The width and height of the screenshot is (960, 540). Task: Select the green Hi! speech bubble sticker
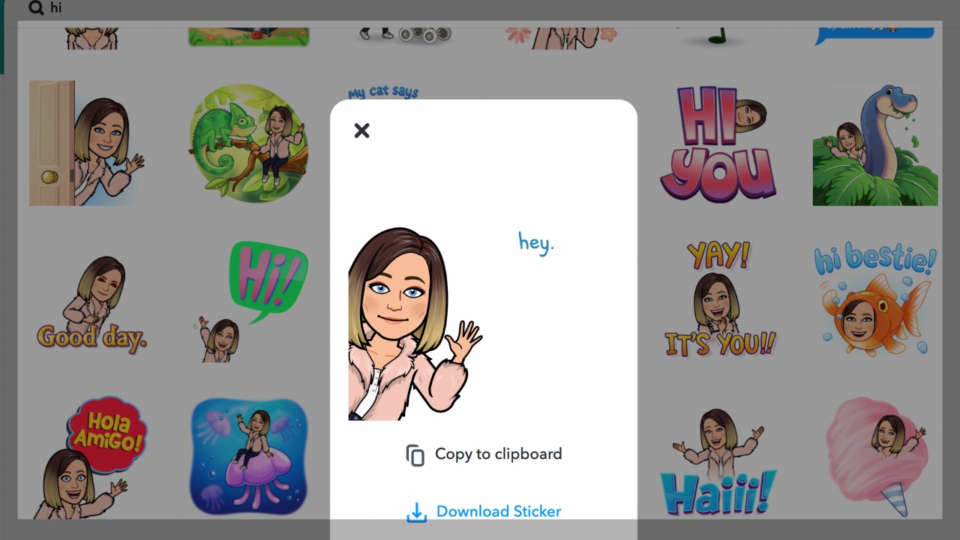[x=251, y=301]
